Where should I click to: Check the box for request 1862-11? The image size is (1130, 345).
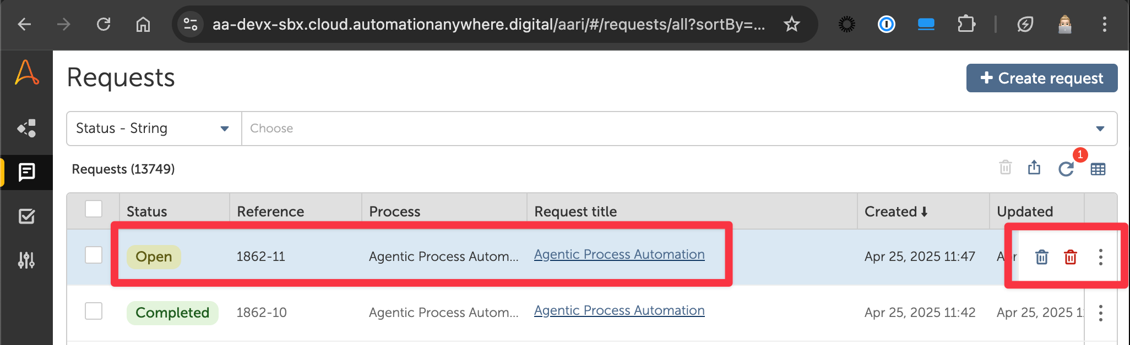point(94,255)
